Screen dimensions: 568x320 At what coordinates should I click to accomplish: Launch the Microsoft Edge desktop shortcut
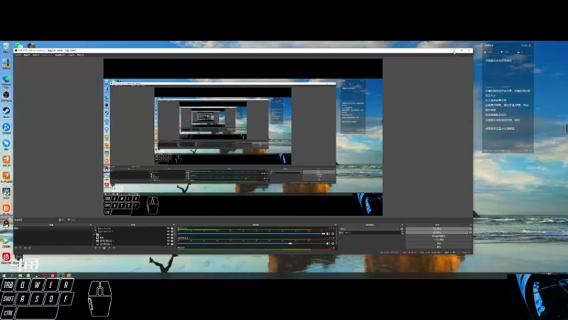6,80
